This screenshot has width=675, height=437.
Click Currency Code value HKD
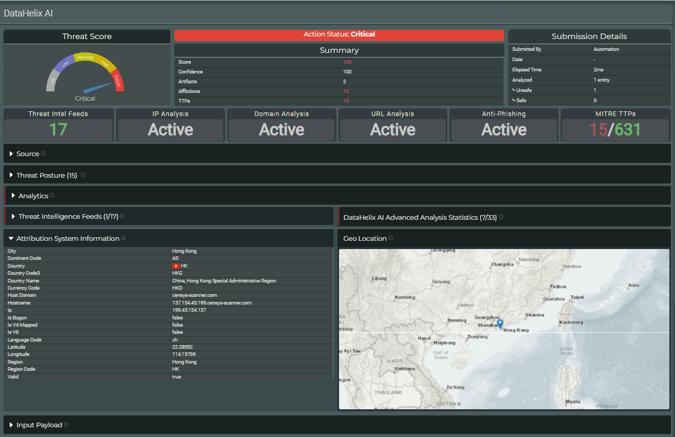[x=177, y=288]
